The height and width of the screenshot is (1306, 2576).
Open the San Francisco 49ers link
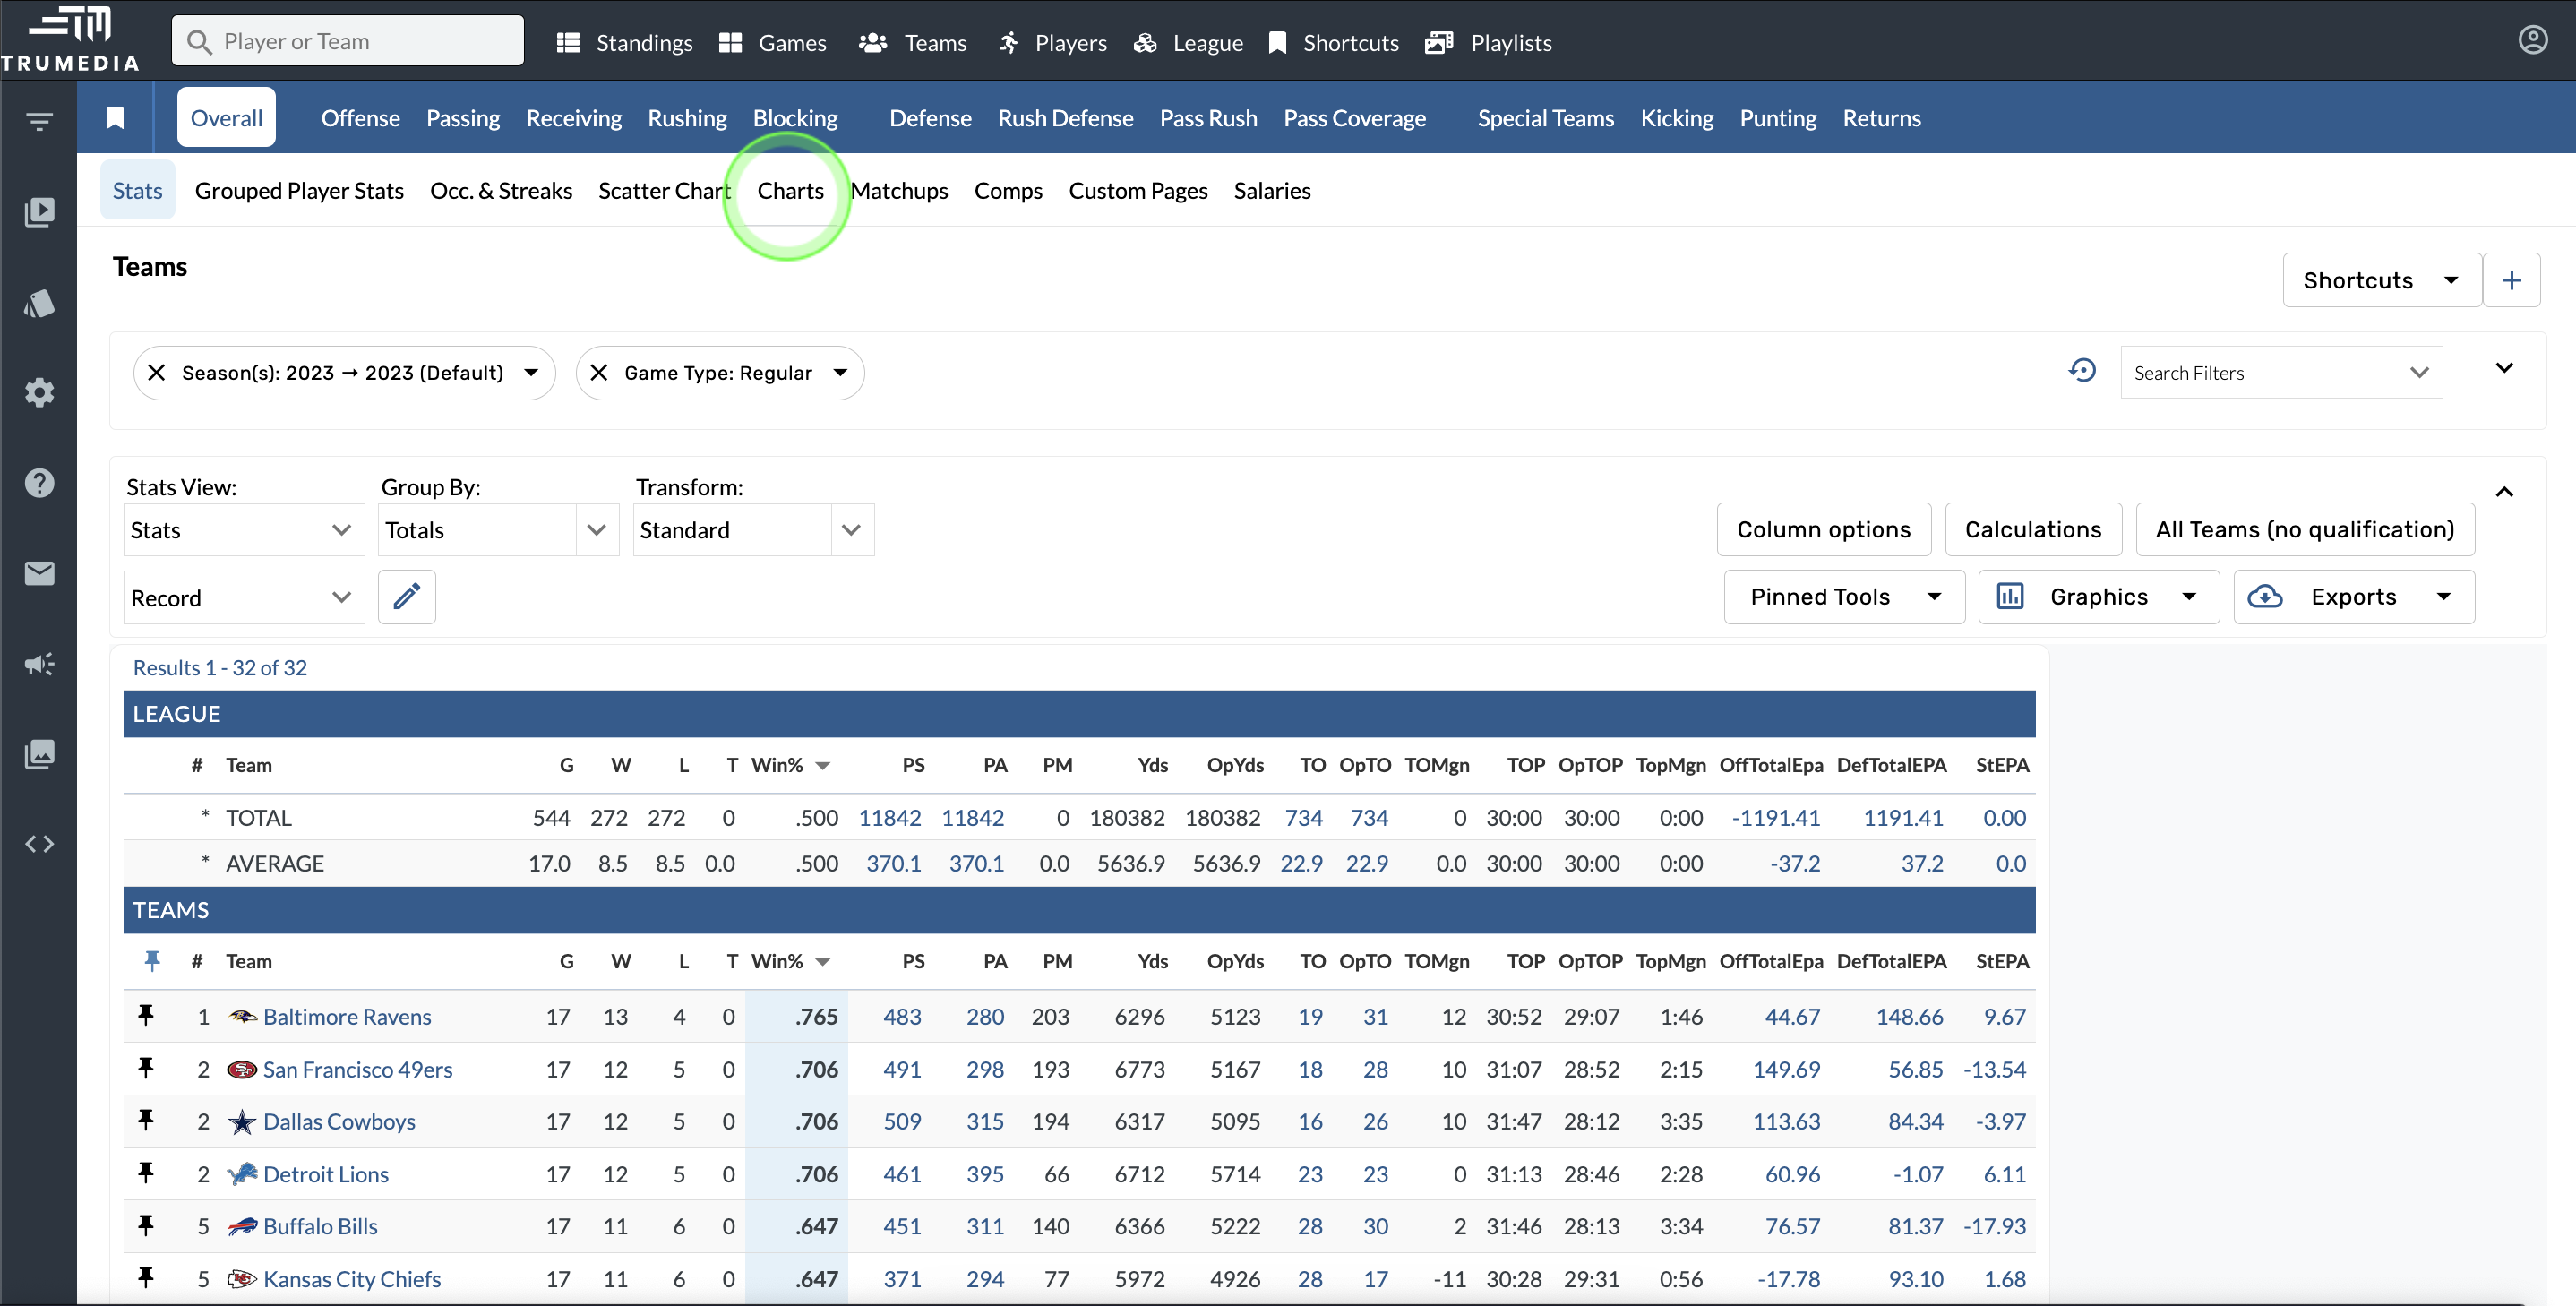[x=357, y=1069]
